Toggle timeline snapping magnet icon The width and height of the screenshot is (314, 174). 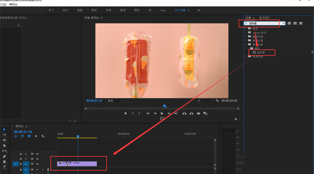tap(22, 136)
